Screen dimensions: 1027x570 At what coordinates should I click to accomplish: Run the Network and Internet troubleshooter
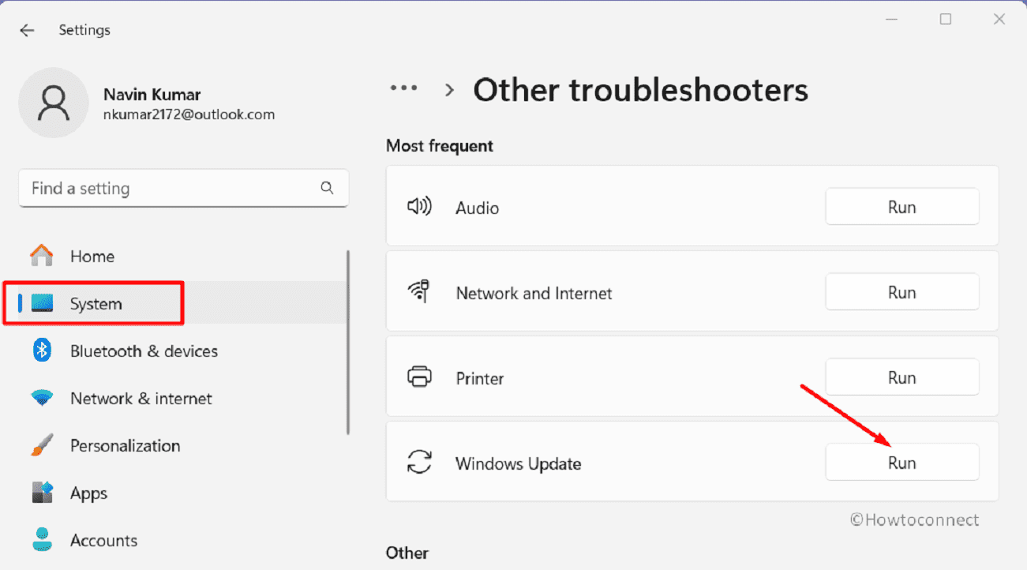pyautogui.click(x=901, y=292)
